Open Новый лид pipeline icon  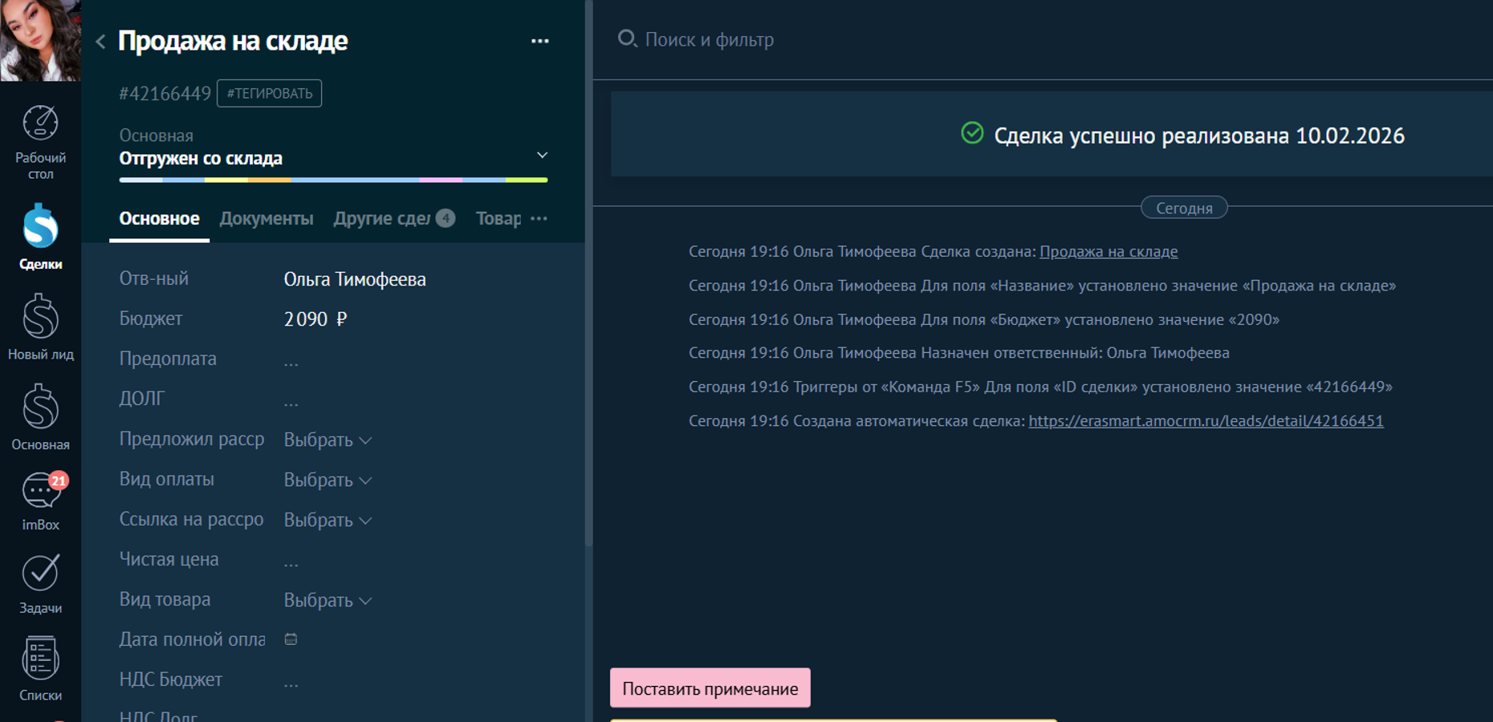pos(40,326)
